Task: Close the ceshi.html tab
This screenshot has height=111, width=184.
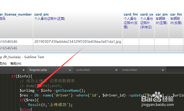Action: [116, 70]
